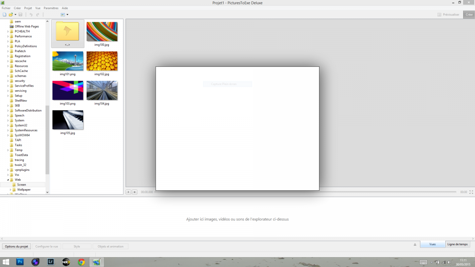Open Lightroom from the taskbar
Screen dimensions: 475x267
point(51,262)
